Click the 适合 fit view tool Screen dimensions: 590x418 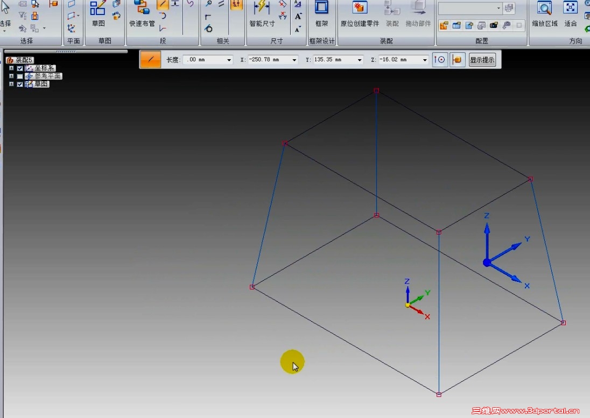tap(571, 13)
